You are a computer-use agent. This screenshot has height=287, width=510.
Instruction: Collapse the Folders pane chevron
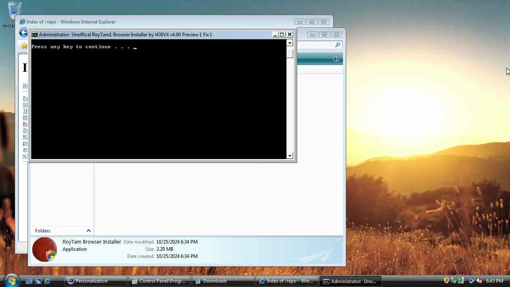[88, 231]
